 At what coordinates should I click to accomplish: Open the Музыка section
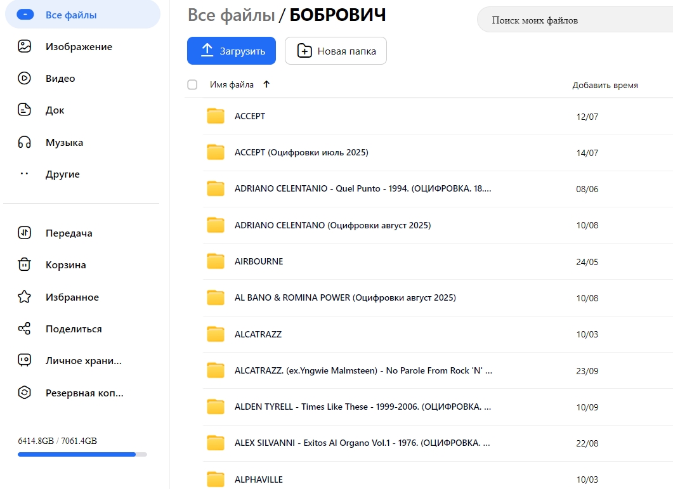point(64,142)
